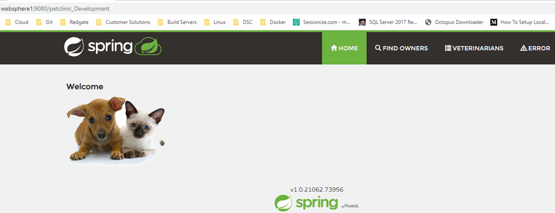
Task: Open the SQL Server 2017 bookmark
Action: click(389, 22)
